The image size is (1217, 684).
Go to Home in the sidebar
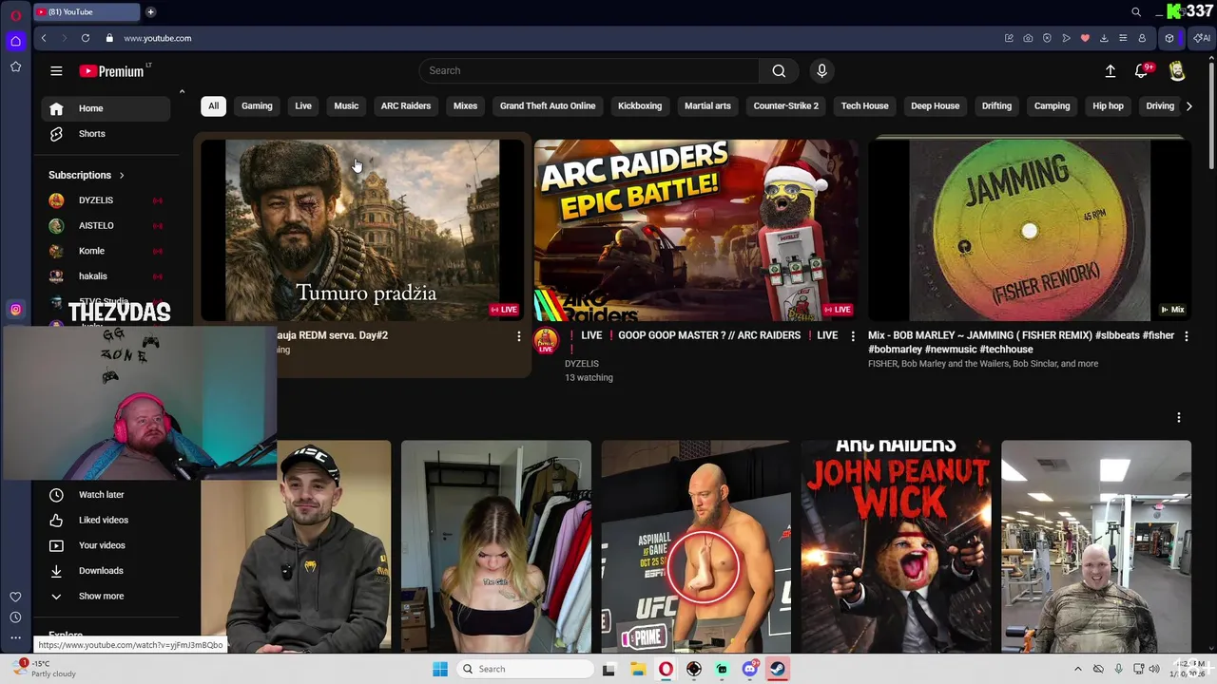(106, 108)
